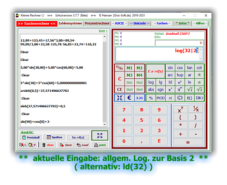Click the E exponent key

[159, 141]
